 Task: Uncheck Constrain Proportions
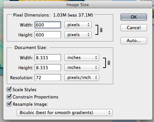(x=9, y=97)
